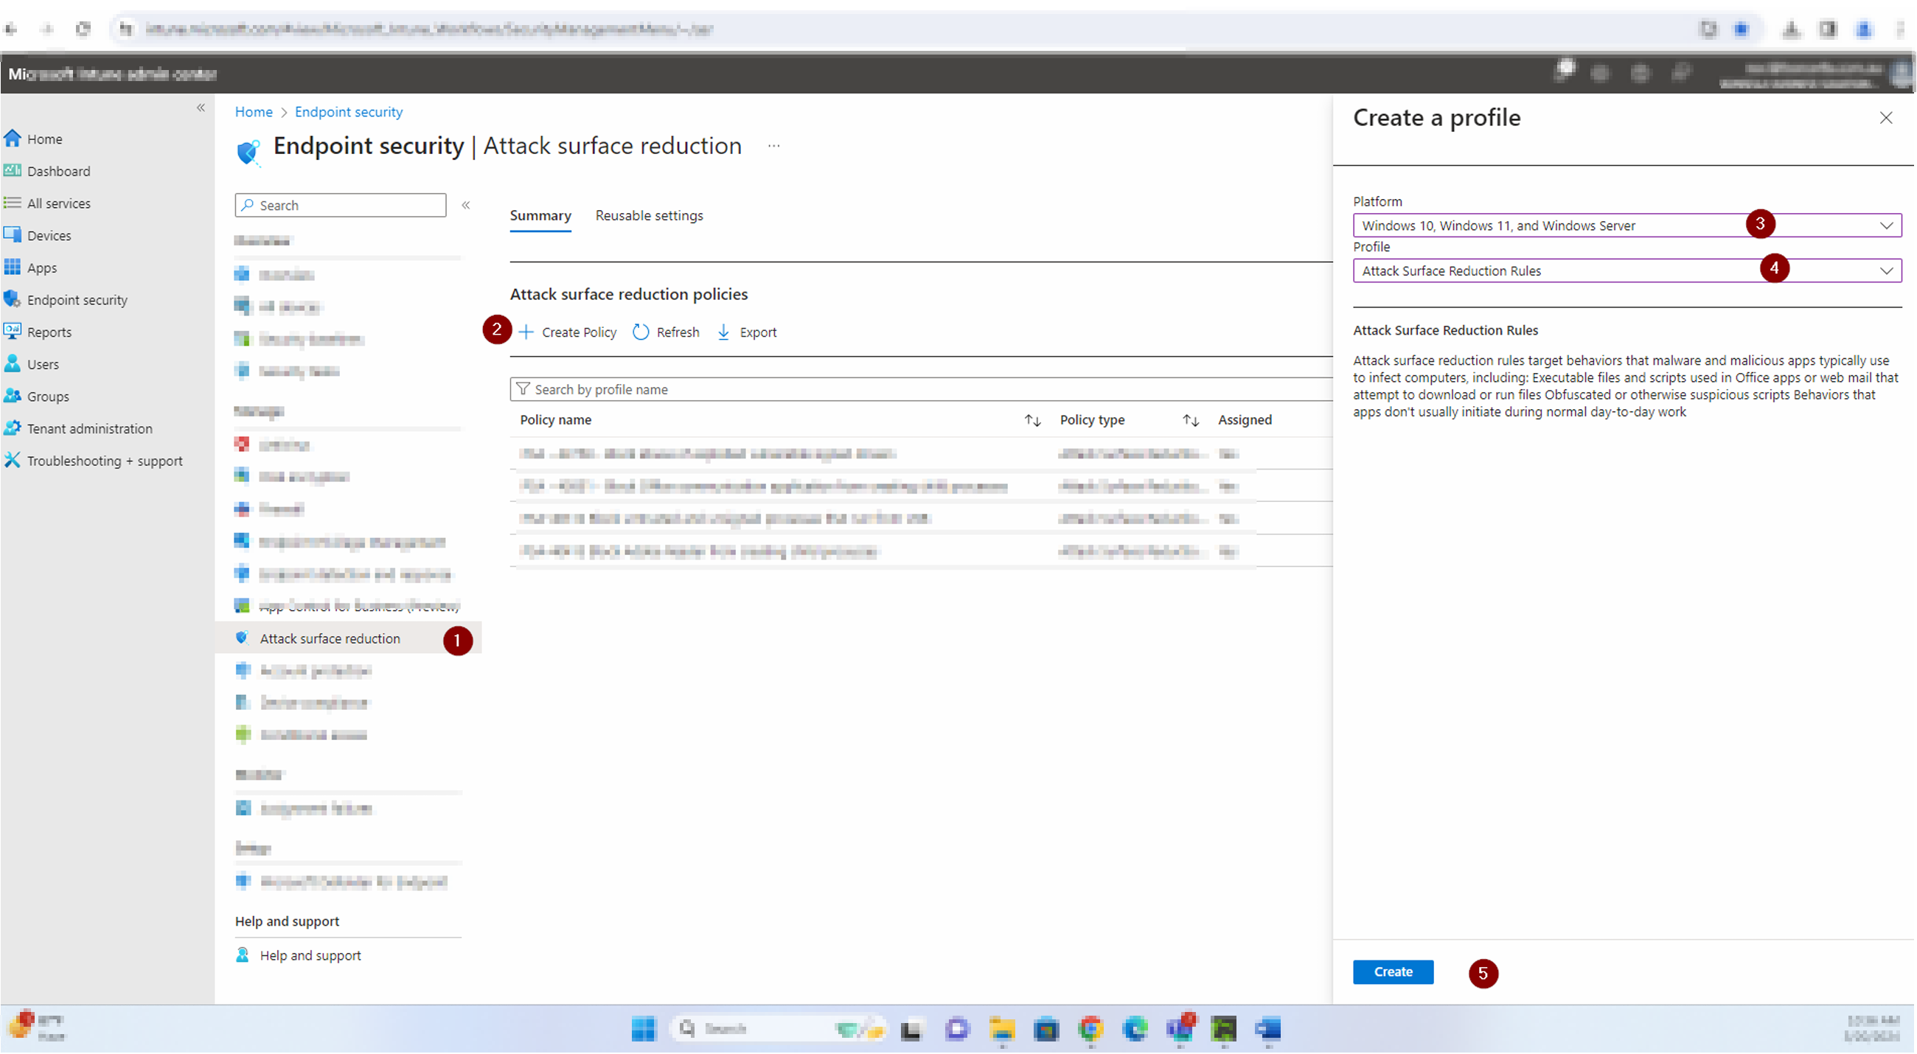Open All services in left navigation
The width and height of the screenshot is (1917, 1054).
click(48, 203)
